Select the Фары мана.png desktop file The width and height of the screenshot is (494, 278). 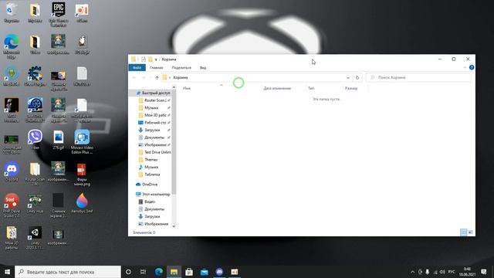click(x=82, y=175)
